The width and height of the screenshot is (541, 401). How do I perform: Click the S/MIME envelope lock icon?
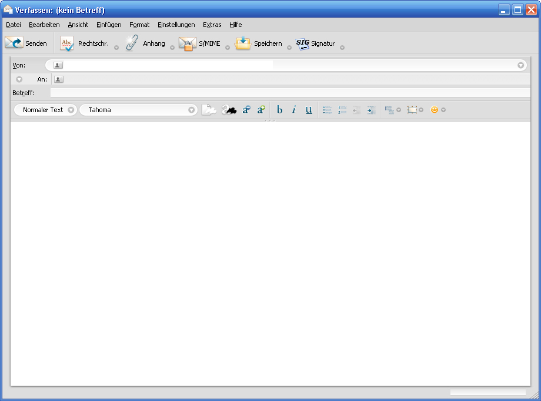[x=188, y=44]
